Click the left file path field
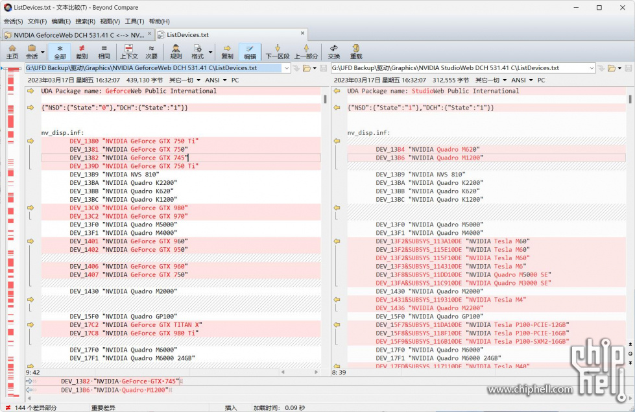 point(154,68)
